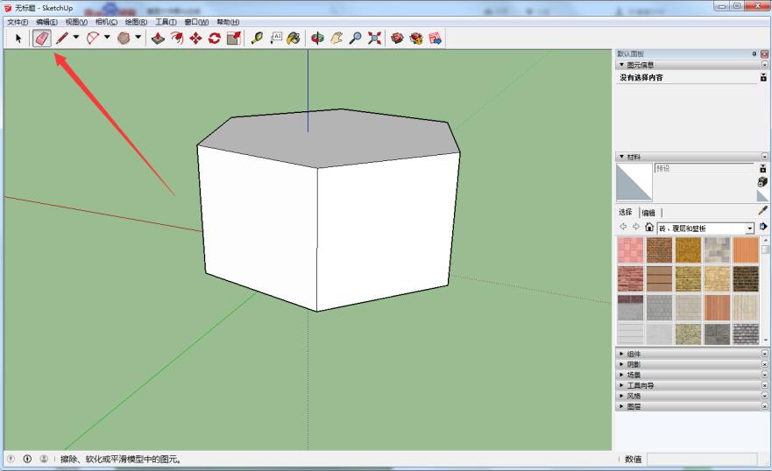Pick the Move tool with red arrows

[x=195, y=38]
